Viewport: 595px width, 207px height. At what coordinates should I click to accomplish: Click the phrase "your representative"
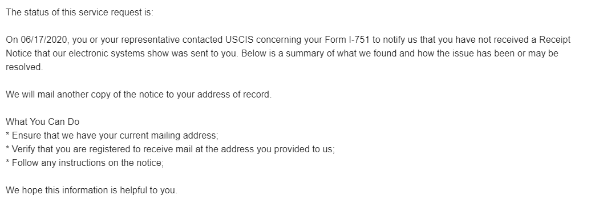click(x=140, y=40)
